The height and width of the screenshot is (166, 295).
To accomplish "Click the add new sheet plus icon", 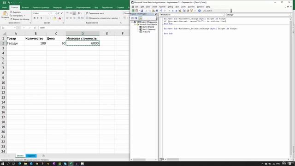I will [x=43, y=156].
